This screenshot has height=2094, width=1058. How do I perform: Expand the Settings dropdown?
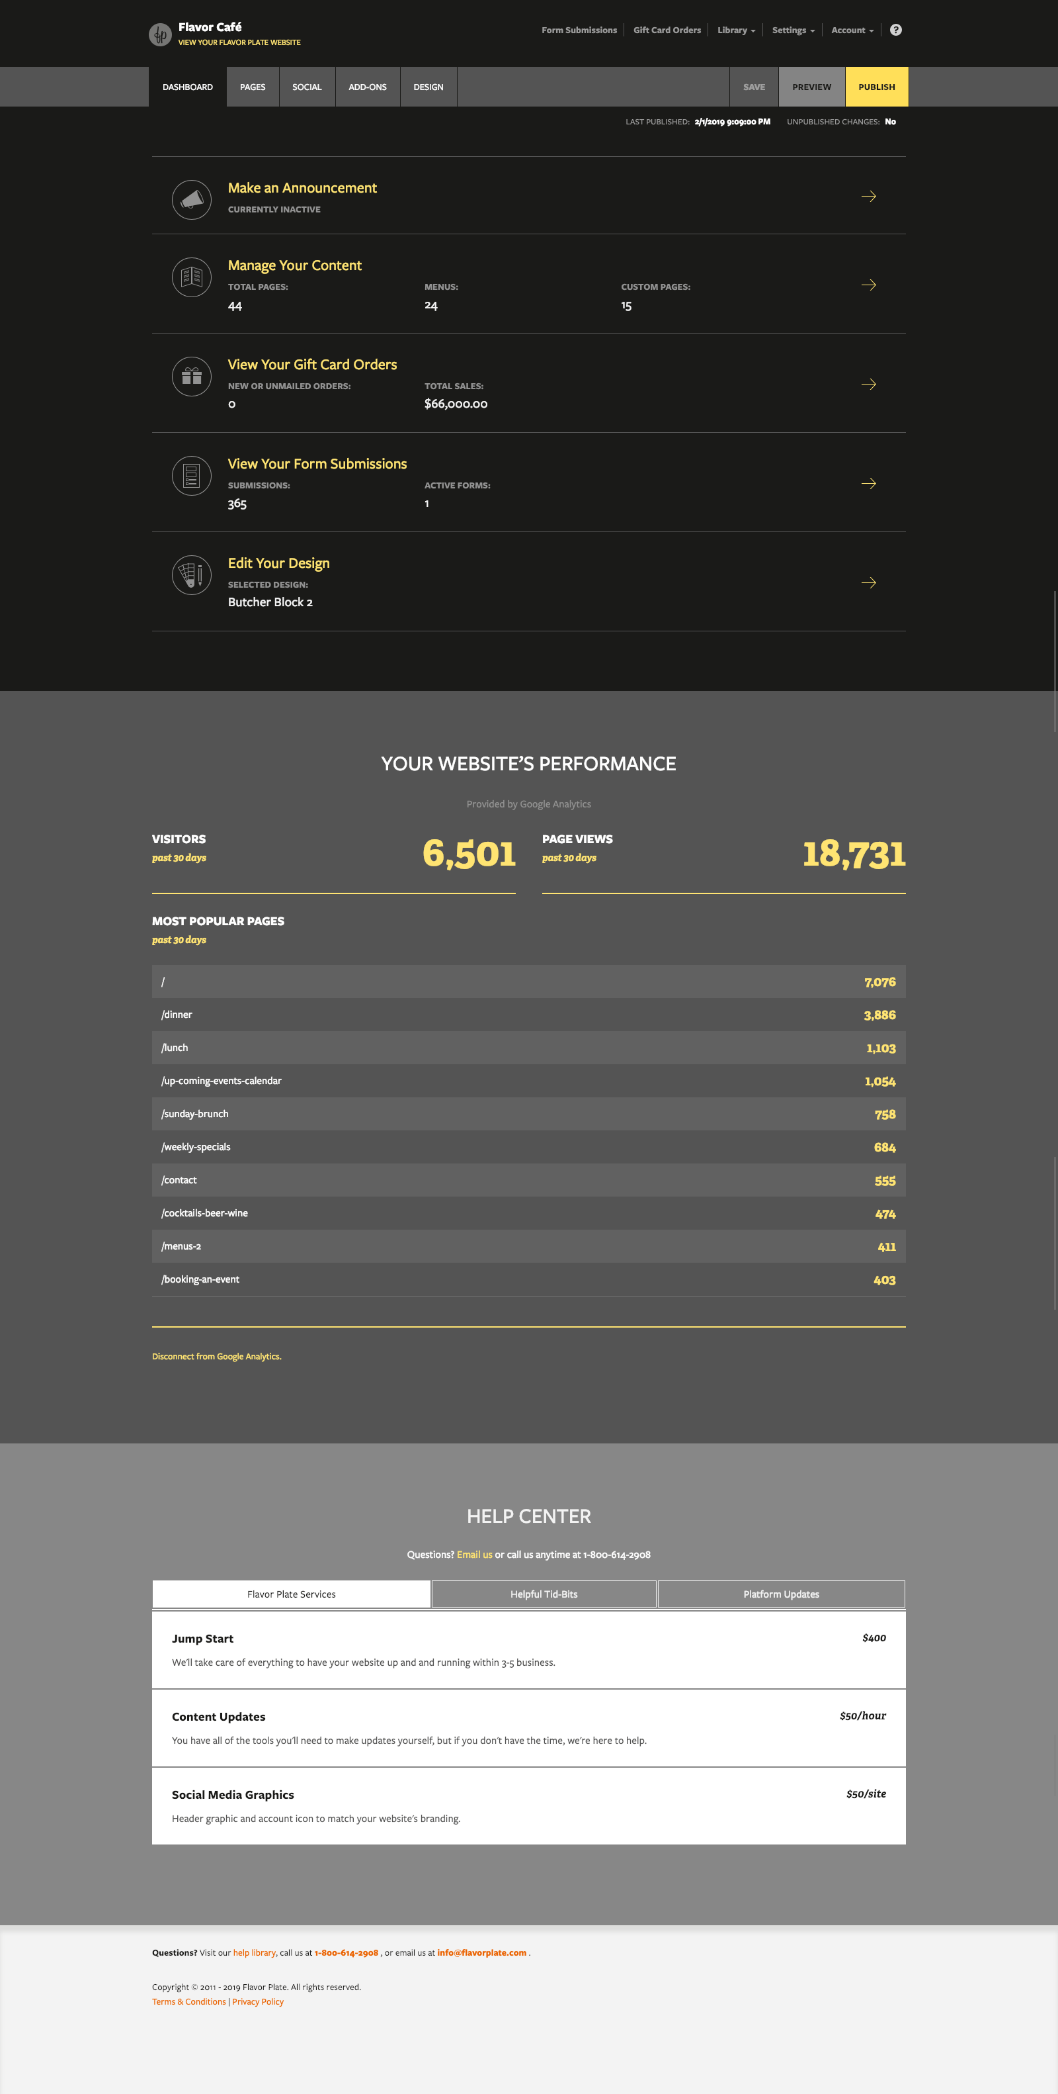pyautogui.click(x=792, y=30)
